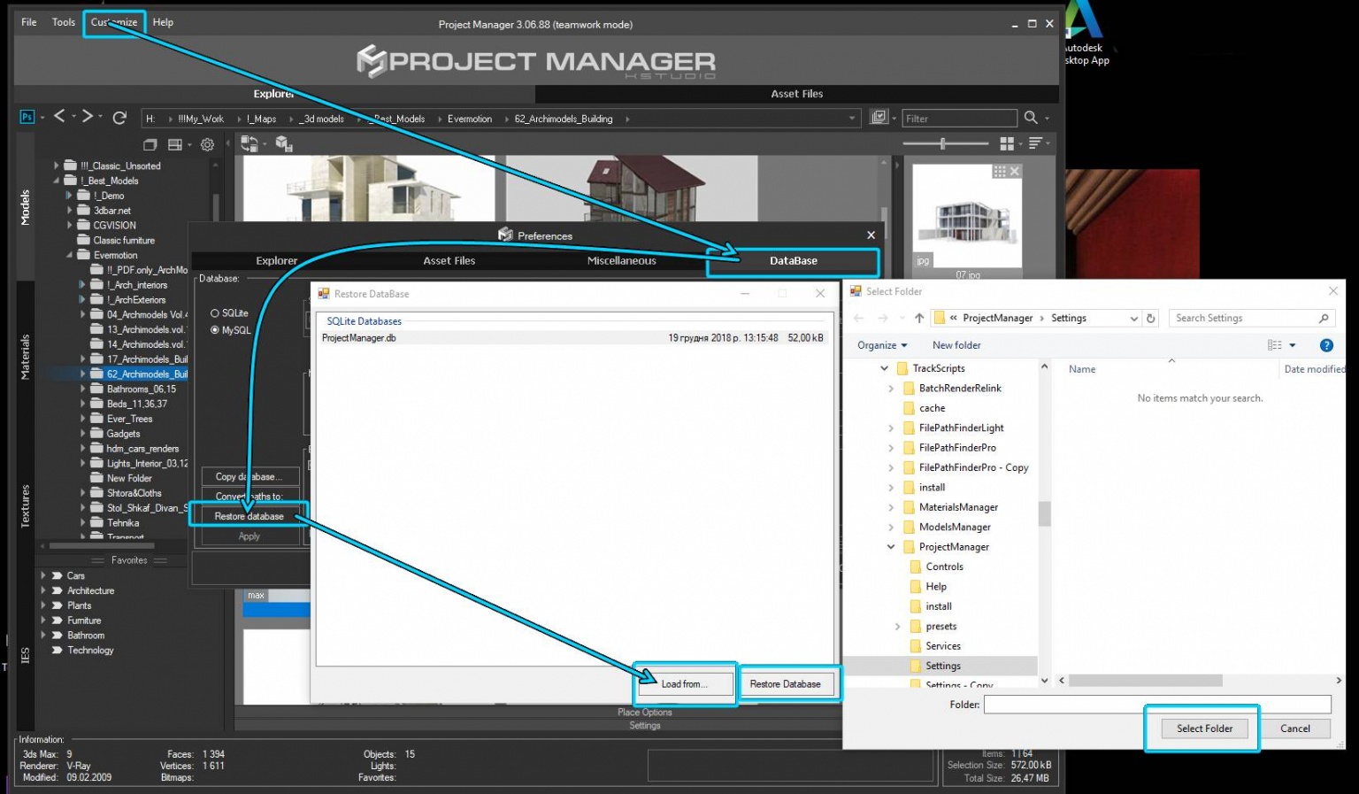1359x794 pixels.
Task: Click the Evermotion breadcrumb in the path bar
Action: (x=469, y=119)
